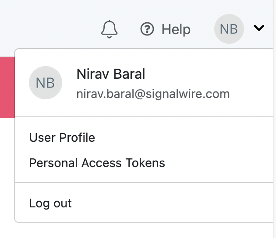Image resolution: width=276 pixels, height=238 pixels.
Task: Click the divider line above Log out
Action: pyautogui.click(x=145, y=182)
